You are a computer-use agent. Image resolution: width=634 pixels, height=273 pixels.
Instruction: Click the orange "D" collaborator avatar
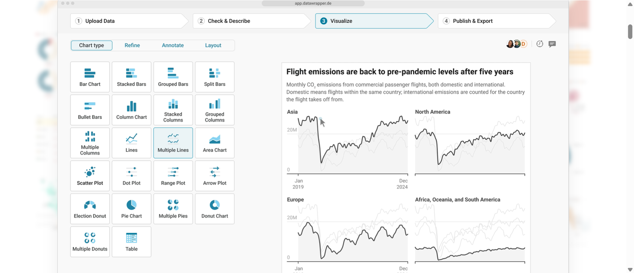click(523, 44)
